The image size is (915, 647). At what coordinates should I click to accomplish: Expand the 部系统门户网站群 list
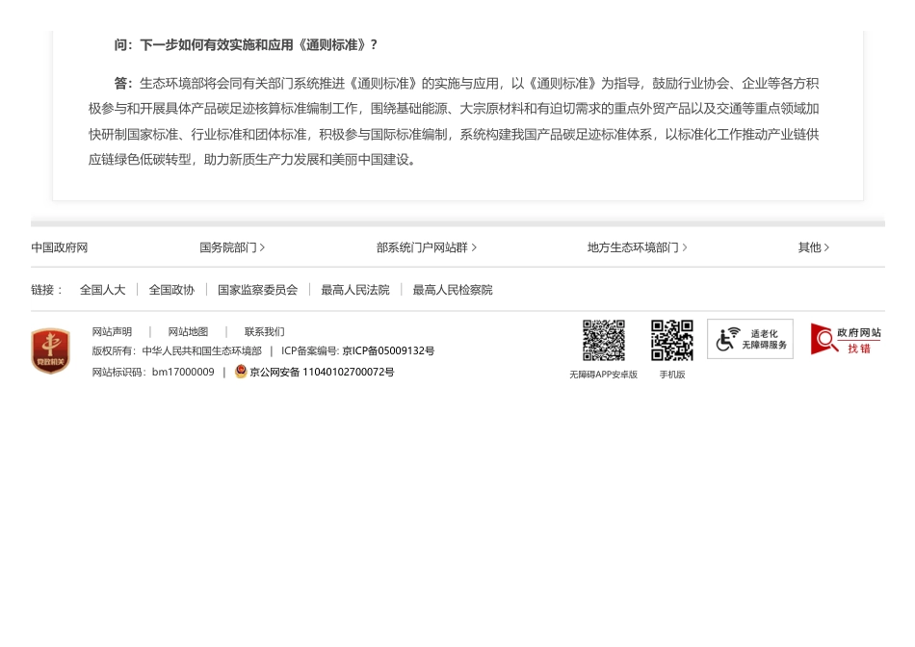click(x=426, y=247)
